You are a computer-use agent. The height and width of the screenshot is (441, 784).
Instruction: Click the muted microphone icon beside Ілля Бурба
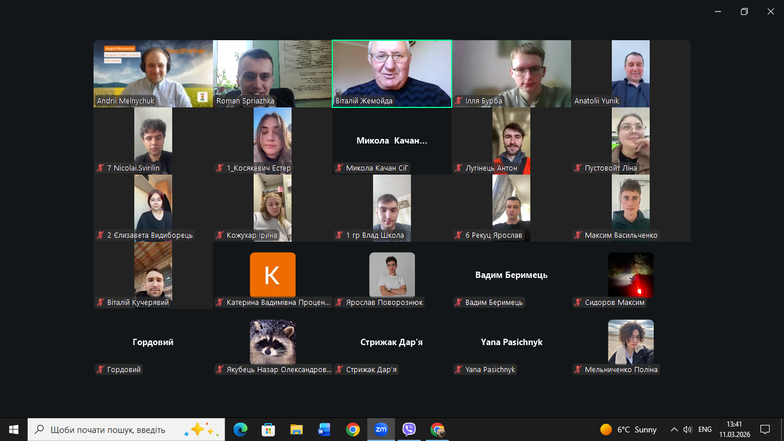pos(459,101)
